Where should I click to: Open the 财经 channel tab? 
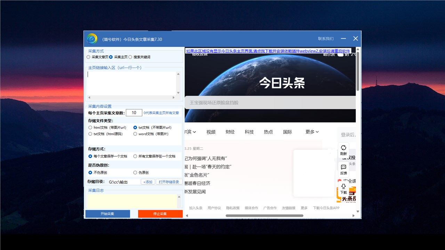click(x=230, y=132)
